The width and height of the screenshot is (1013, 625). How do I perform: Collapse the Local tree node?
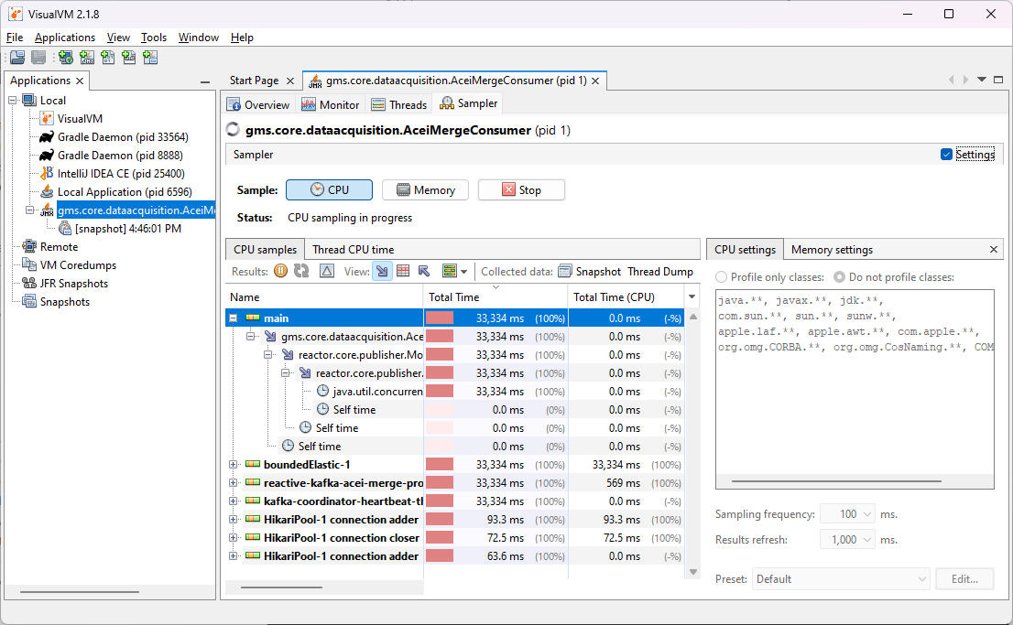(12, 101)
